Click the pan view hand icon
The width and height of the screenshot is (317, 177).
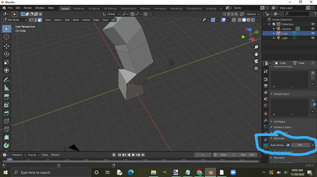coord(256,54)
